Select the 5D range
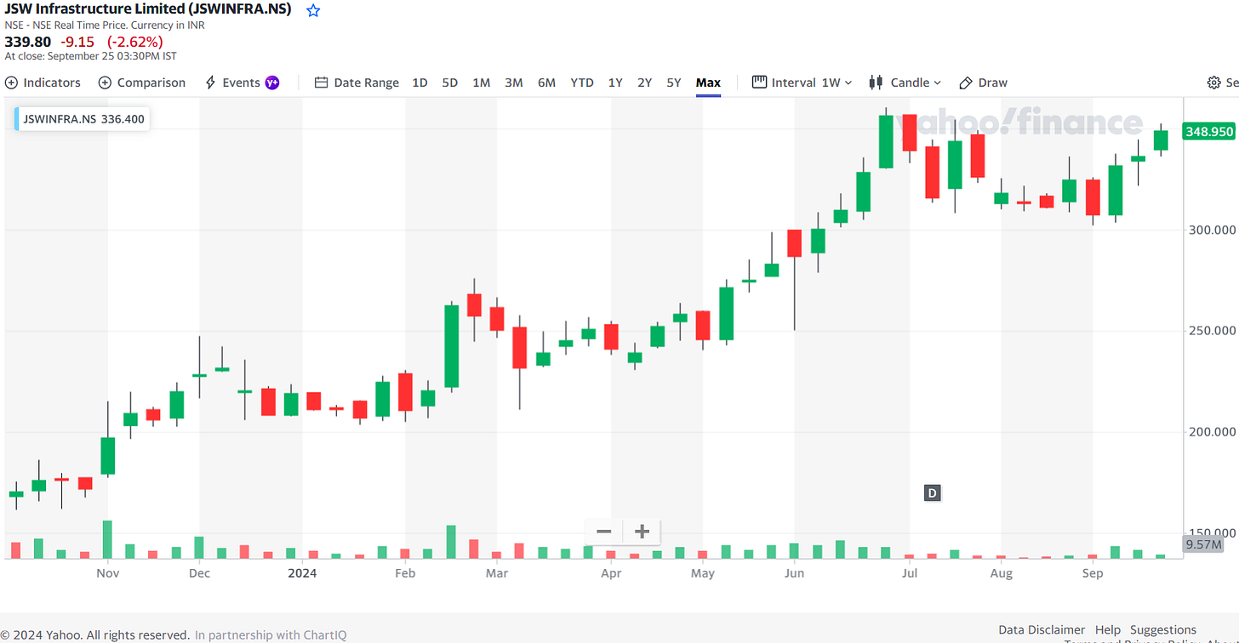The image size is (1239, 643). 450,83
